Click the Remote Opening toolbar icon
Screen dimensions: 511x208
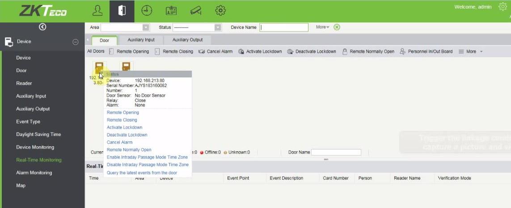click(111, 51)
